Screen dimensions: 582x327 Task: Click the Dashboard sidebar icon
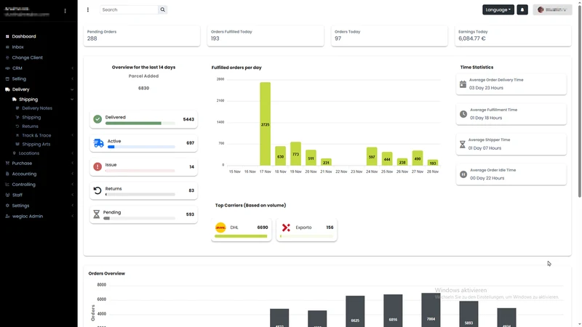coord(7,36)
